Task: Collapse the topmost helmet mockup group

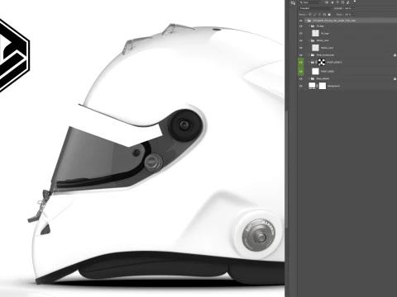Action: pyautogui.click(x=305, y=21)
